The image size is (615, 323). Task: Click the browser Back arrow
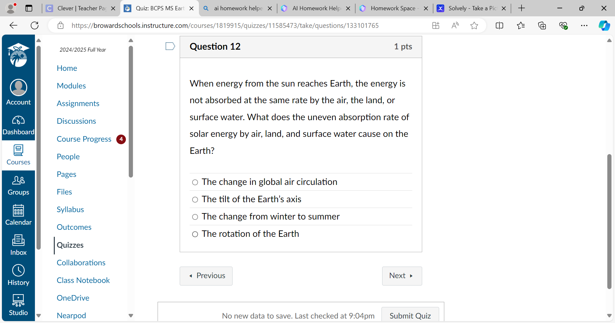click(x=13, y=25)
